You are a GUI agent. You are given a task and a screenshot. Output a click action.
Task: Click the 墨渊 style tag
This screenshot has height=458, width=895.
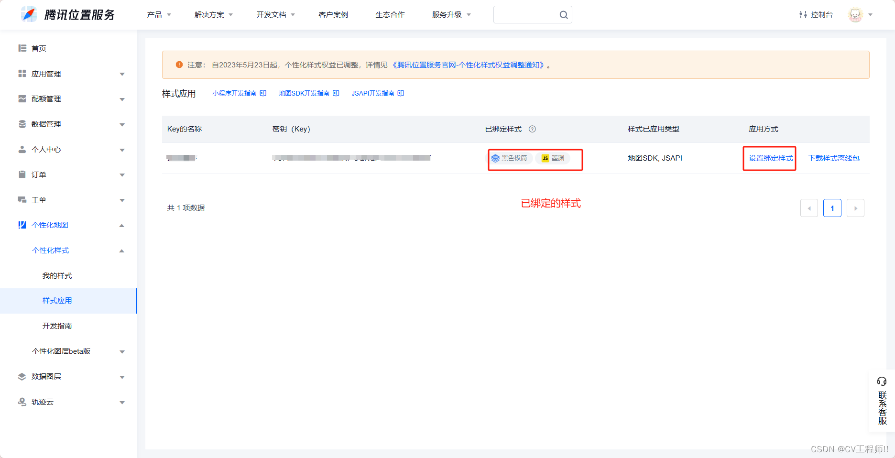pos(553,158)
